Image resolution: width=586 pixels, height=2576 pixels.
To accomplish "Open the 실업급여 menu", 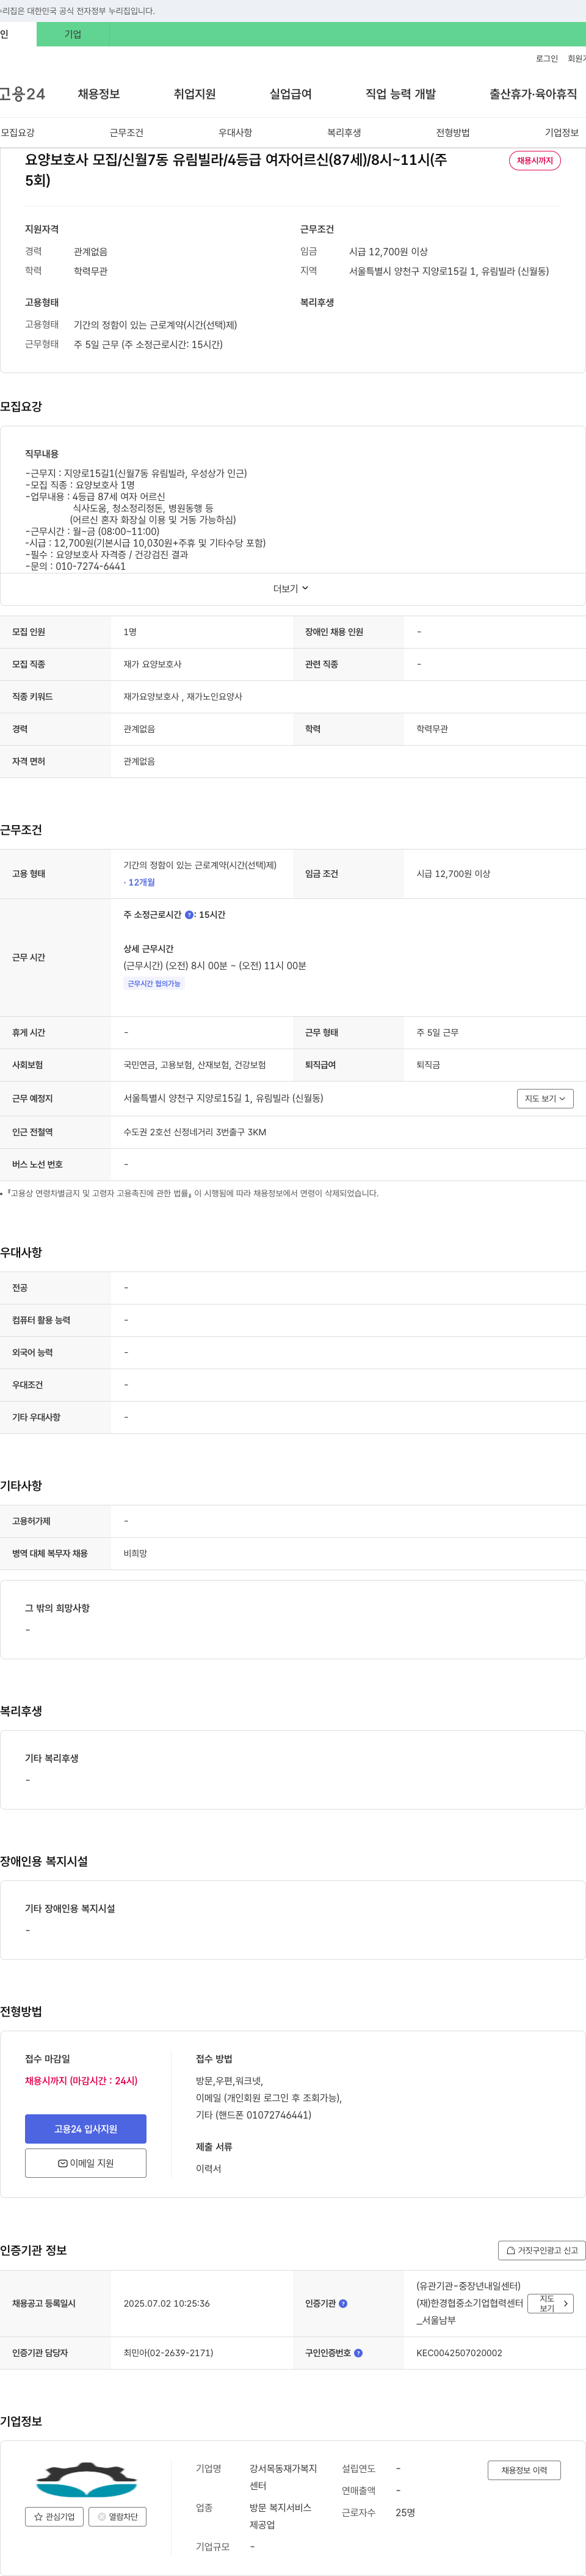I will click(x=290, y=94).
